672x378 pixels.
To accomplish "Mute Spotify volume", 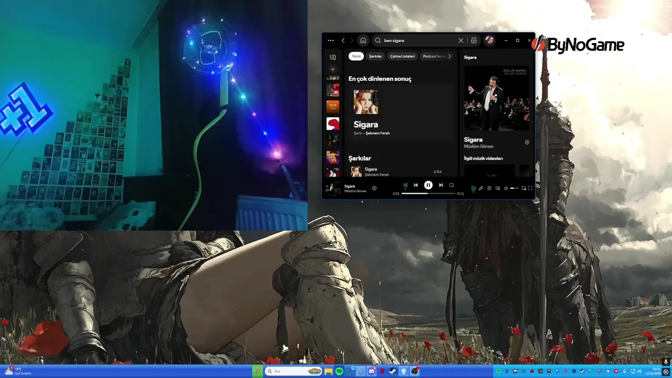I will coord(506,188).
